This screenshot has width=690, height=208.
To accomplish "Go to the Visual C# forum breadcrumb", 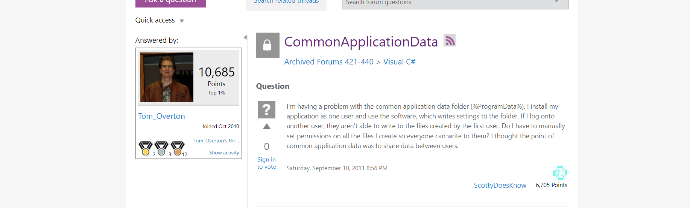I will 399,62.
